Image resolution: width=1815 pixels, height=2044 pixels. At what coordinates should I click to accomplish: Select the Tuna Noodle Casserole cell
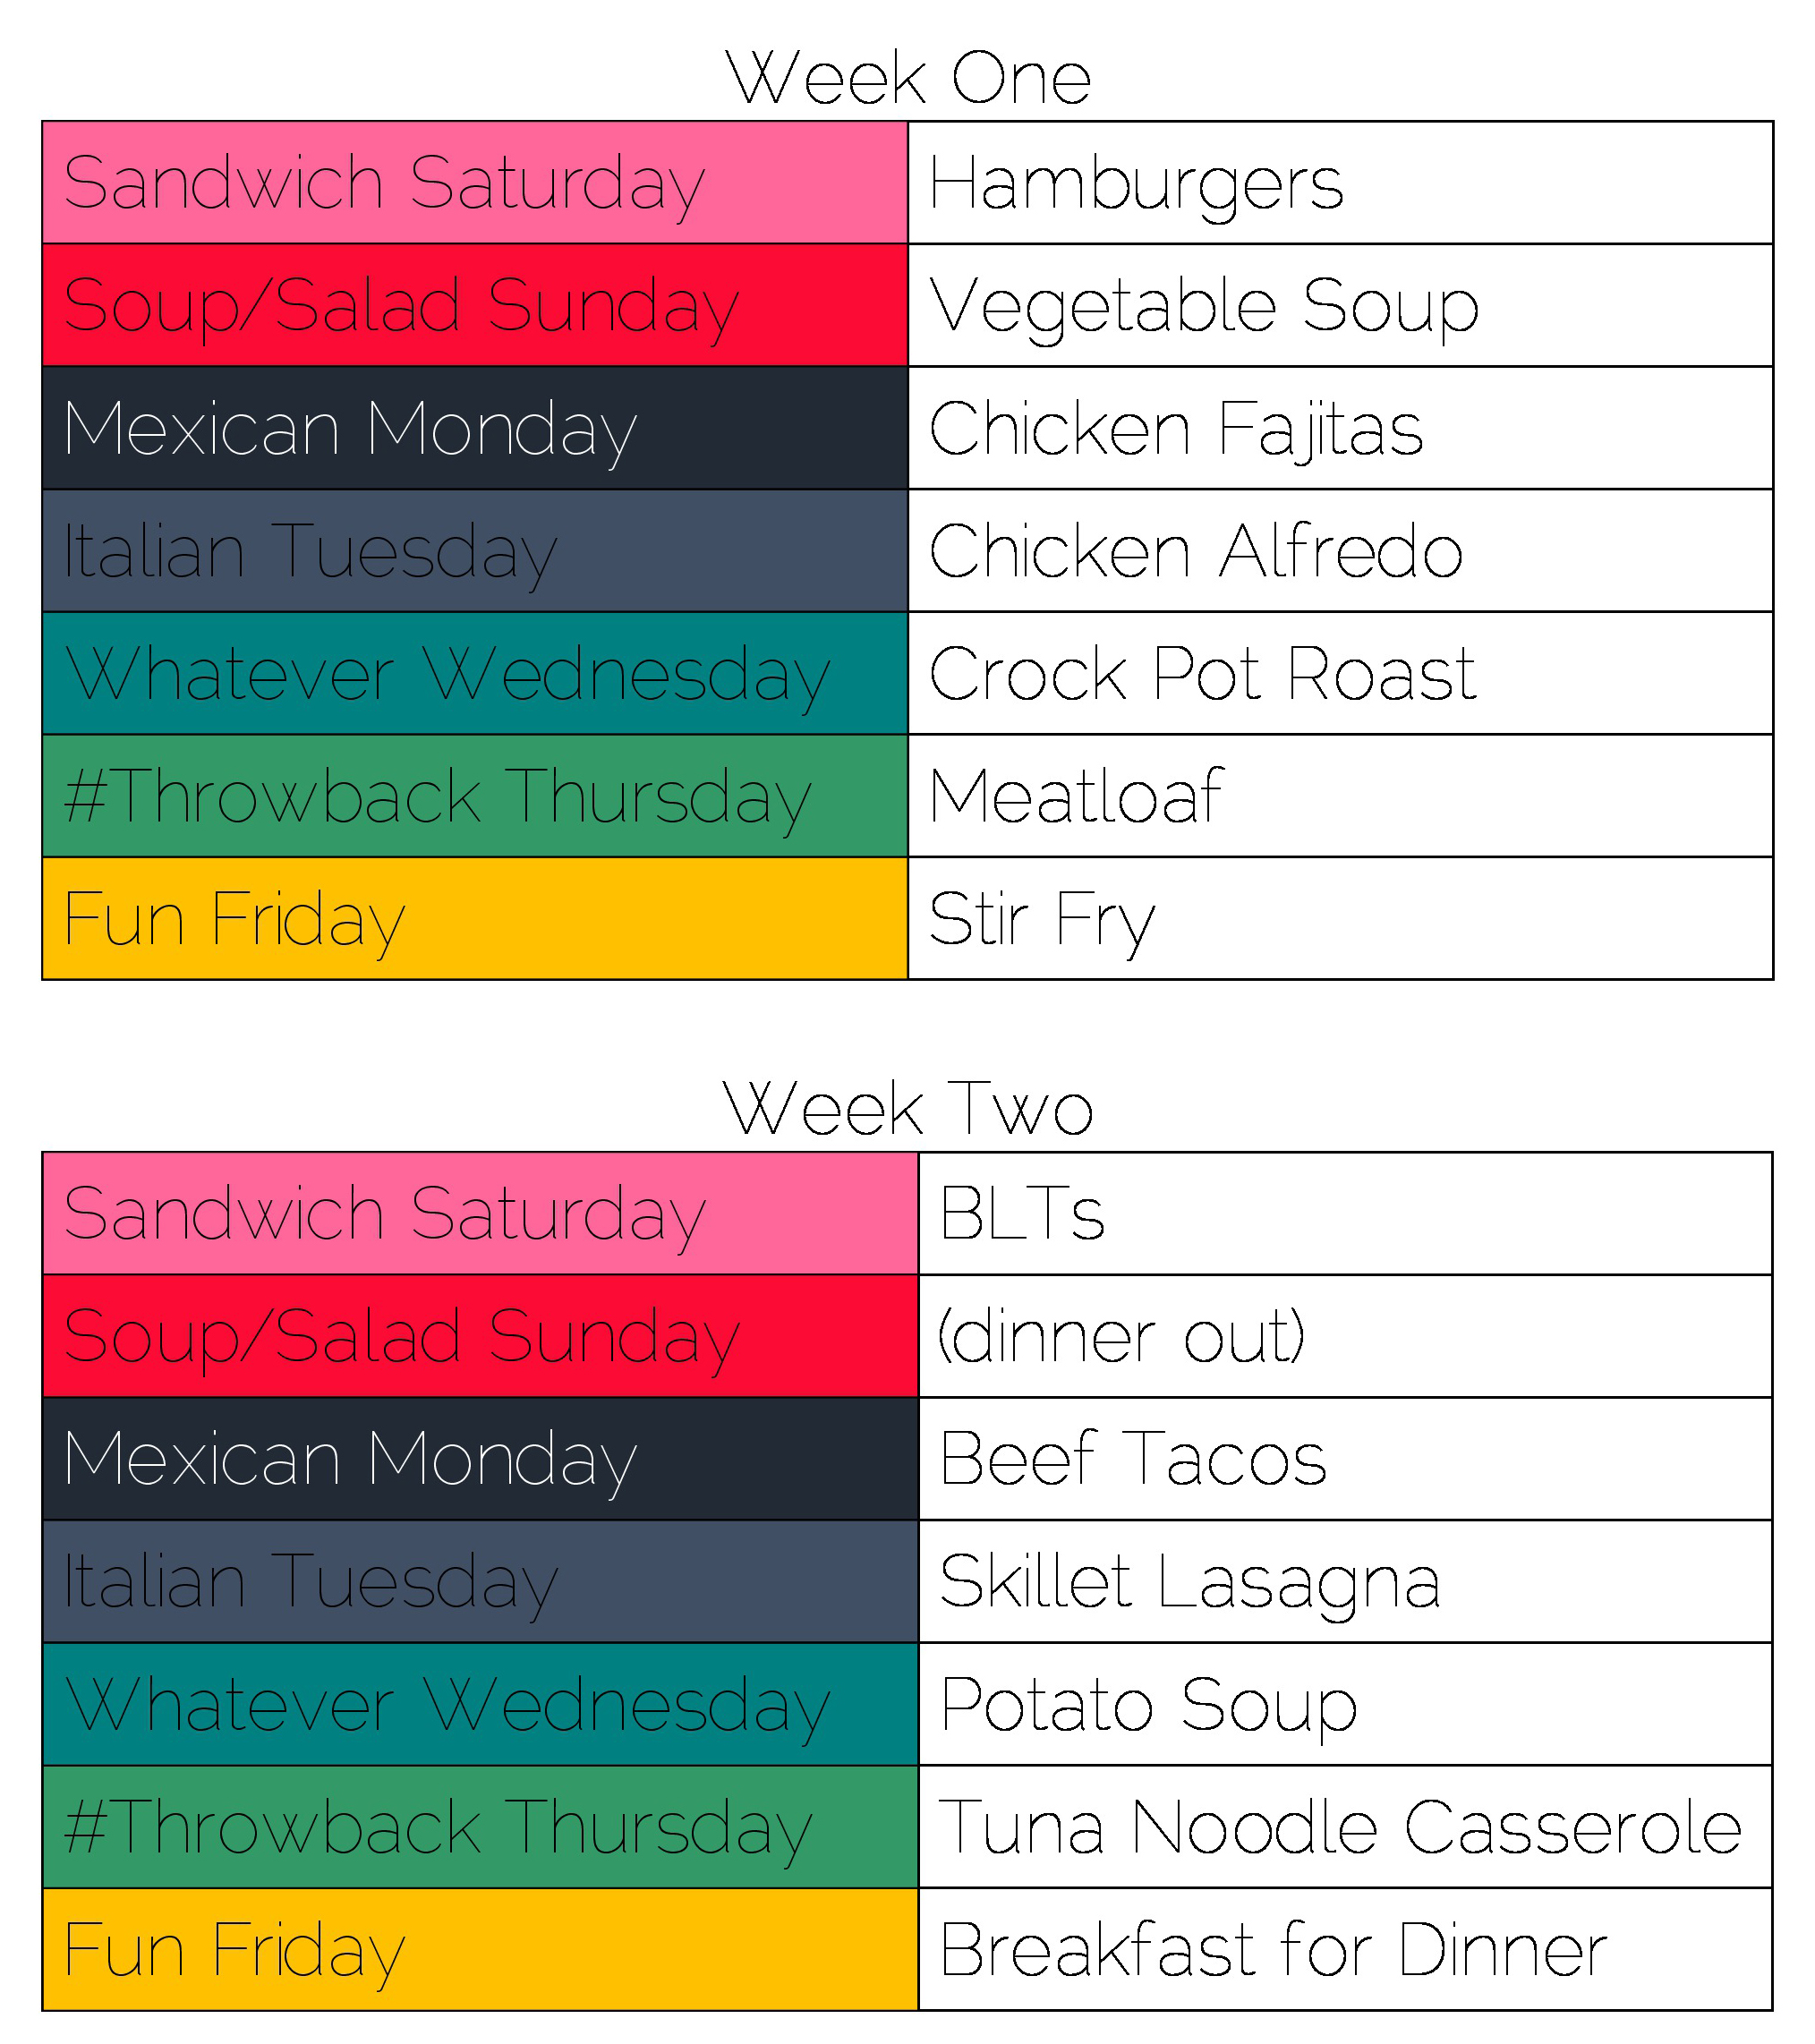pyautogui.click(x=1344, y=1828)
